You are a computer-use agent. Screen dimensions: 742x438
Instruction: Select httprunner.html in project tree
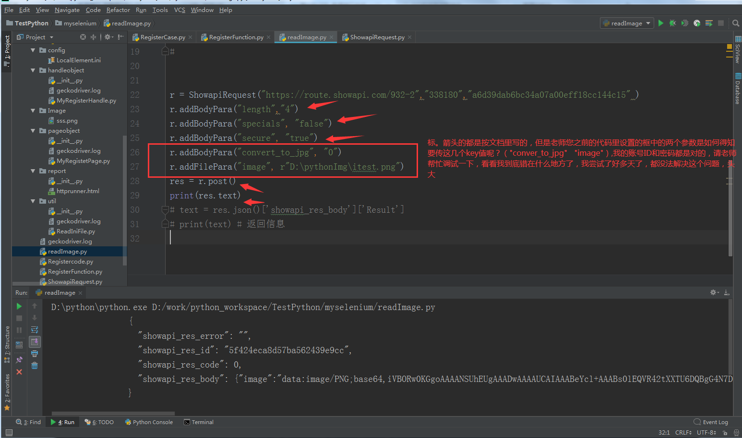click(73, 191)
